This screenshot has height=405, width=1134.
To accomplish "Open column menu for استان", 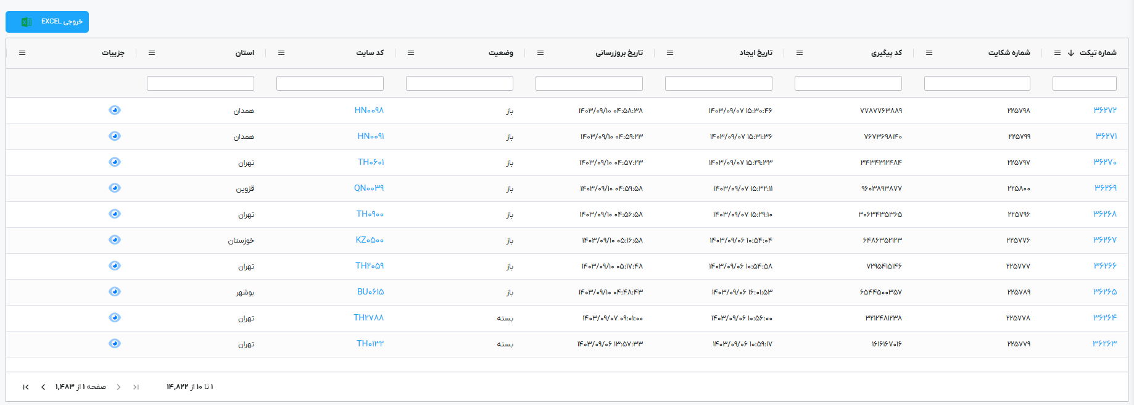I will [152, 53].
